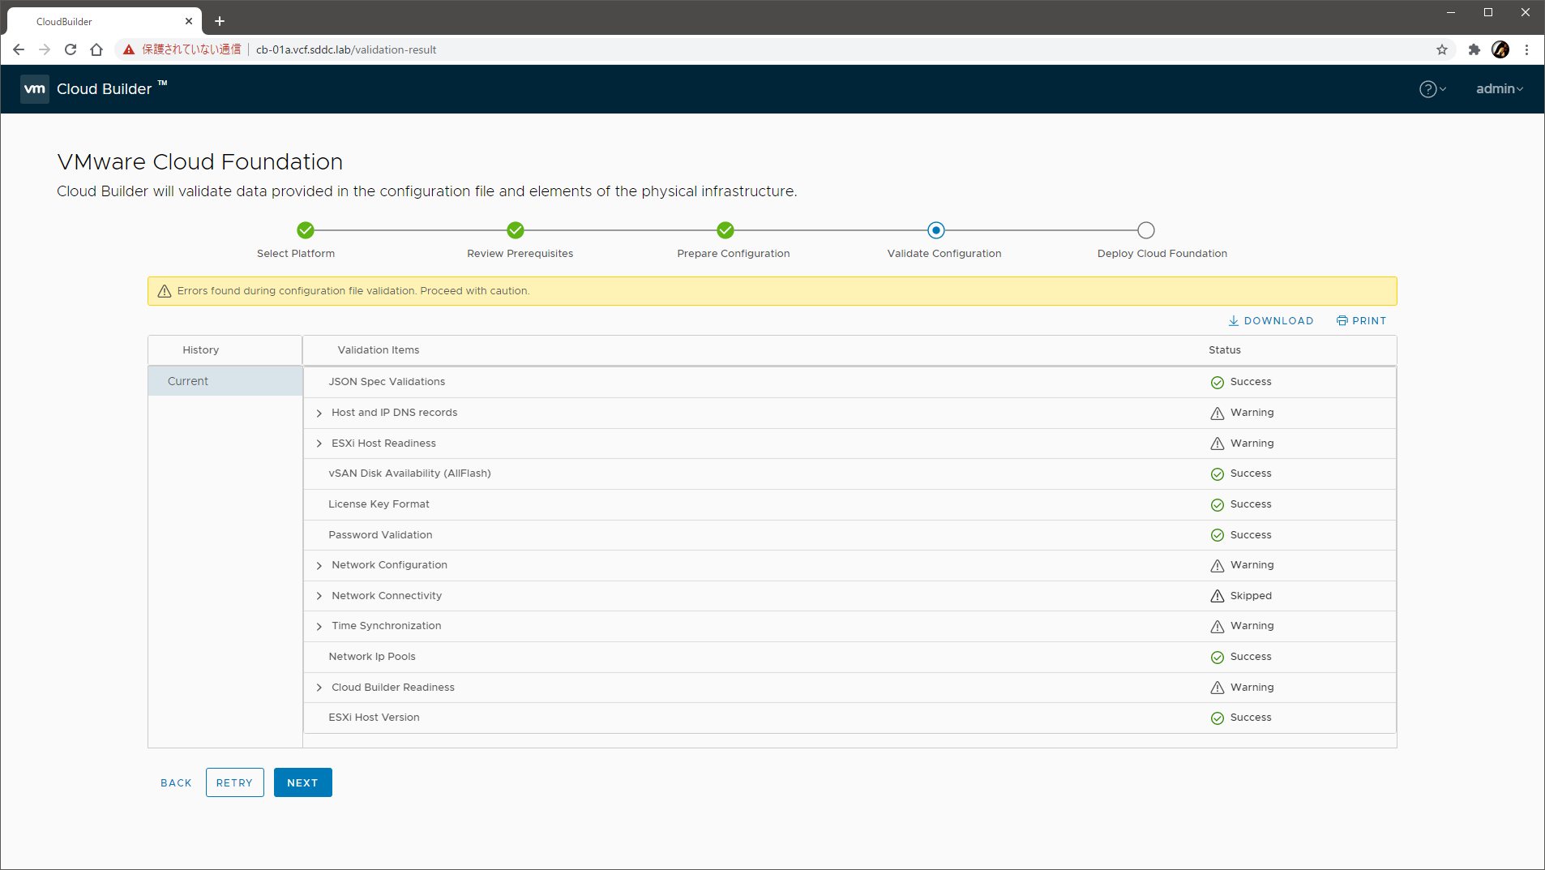This screenshot has width=1545, height=870.
Task: Select Current in History list
Action: (188, 381)
